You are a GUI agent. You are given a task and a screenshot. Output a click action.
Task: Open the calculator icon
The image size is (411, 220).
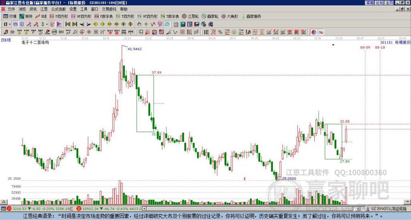[x=183, y=24]
